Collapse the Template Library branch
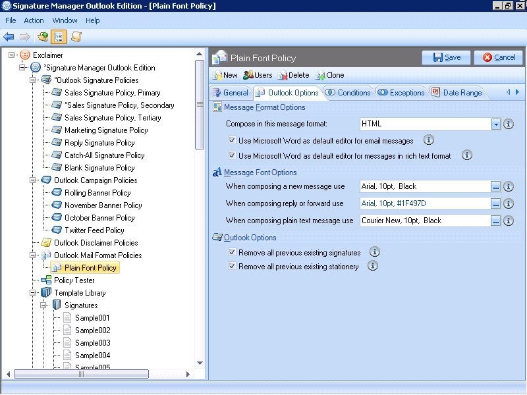Screen dimensions: 527x395 32,292
